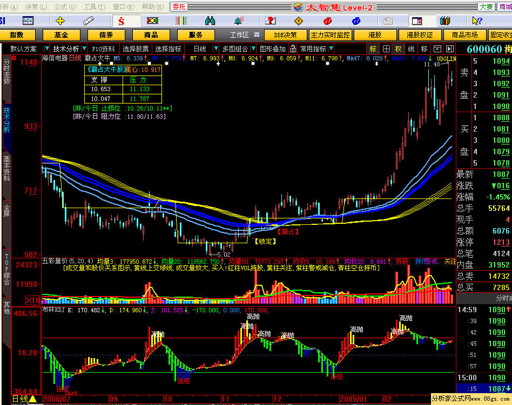This screenshot has height=405, width=512.
Task: Click the 港股权证 button
Action: pos(420,35)
